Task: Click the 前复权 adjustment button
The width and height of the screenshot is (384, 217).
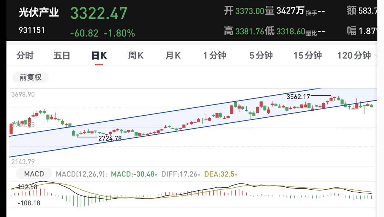Action: coord(30,77)
